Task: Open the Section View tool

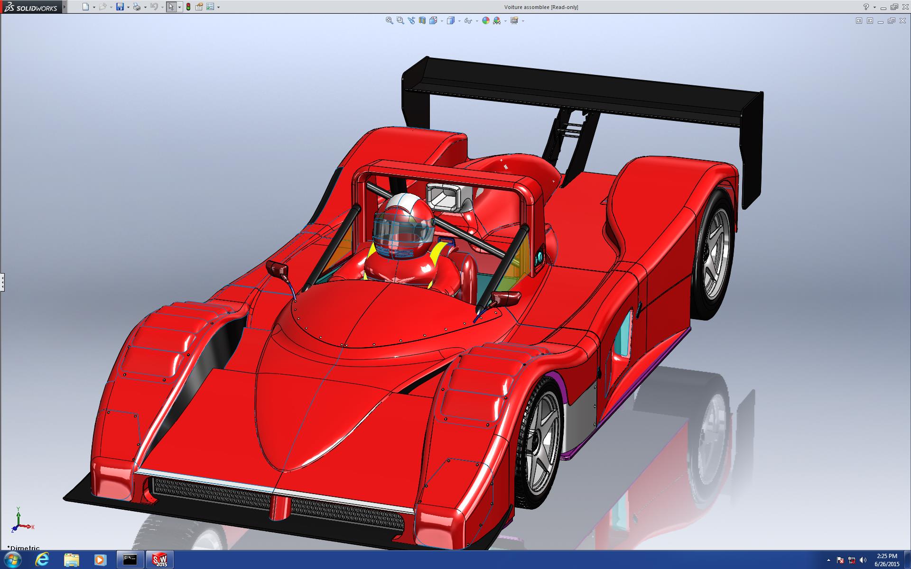Action: pos(422,20)
